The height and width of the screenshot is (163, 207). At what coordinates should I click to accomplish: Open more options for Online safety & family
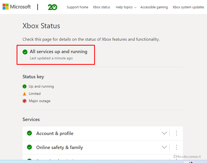tap(176, 147)
